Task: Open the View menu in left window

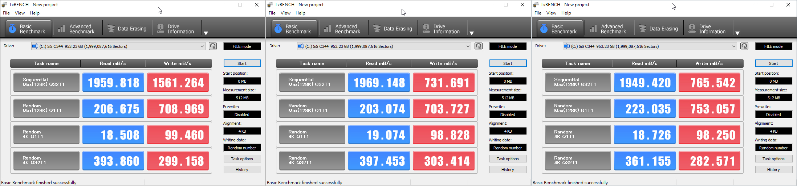Action: click(20, 13)
